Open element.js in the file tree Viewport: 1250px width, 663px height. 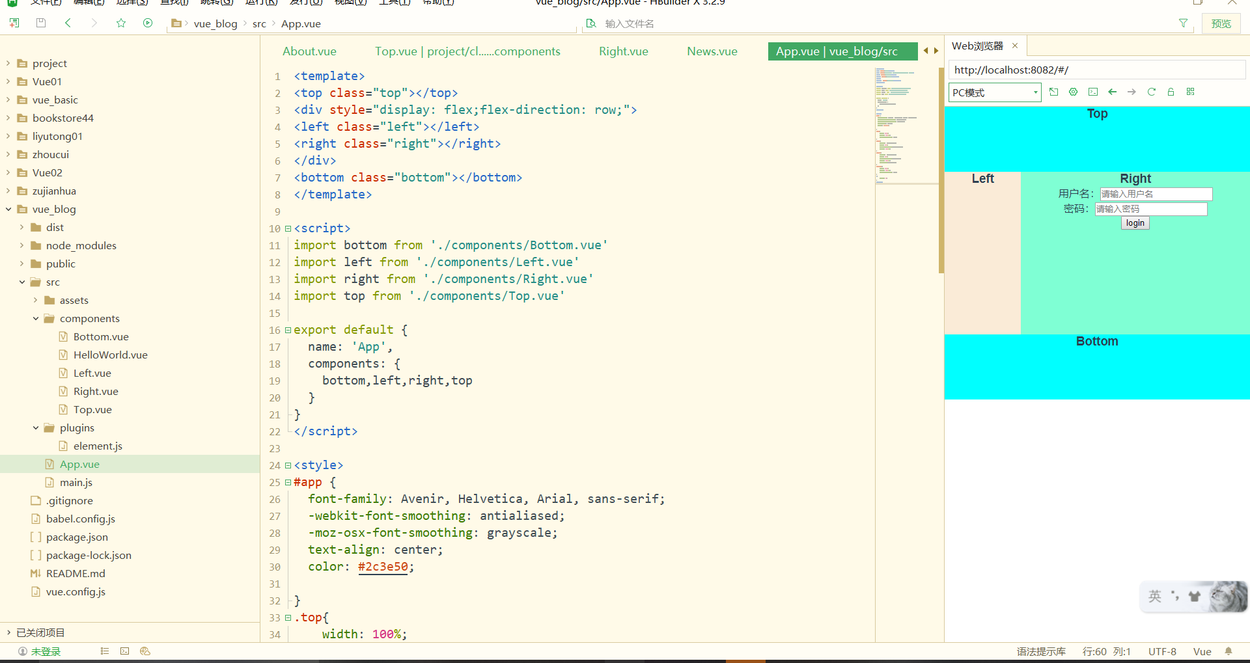click(x=98, y=446)
